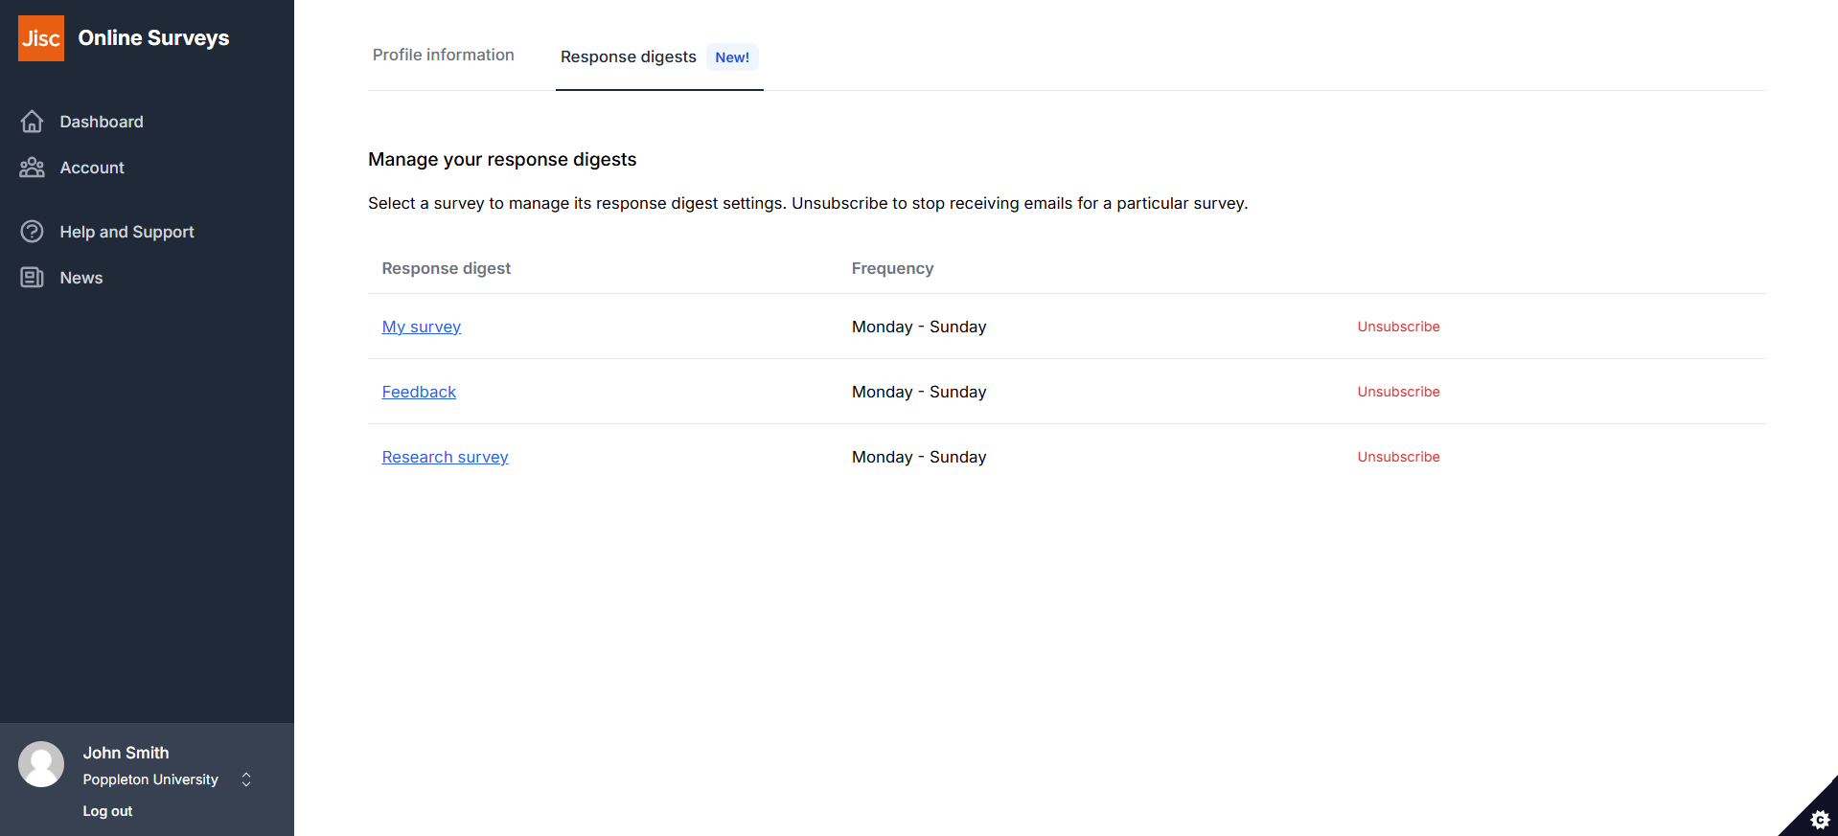
Task: Click the John Smith user name
Action: [126, 753]
